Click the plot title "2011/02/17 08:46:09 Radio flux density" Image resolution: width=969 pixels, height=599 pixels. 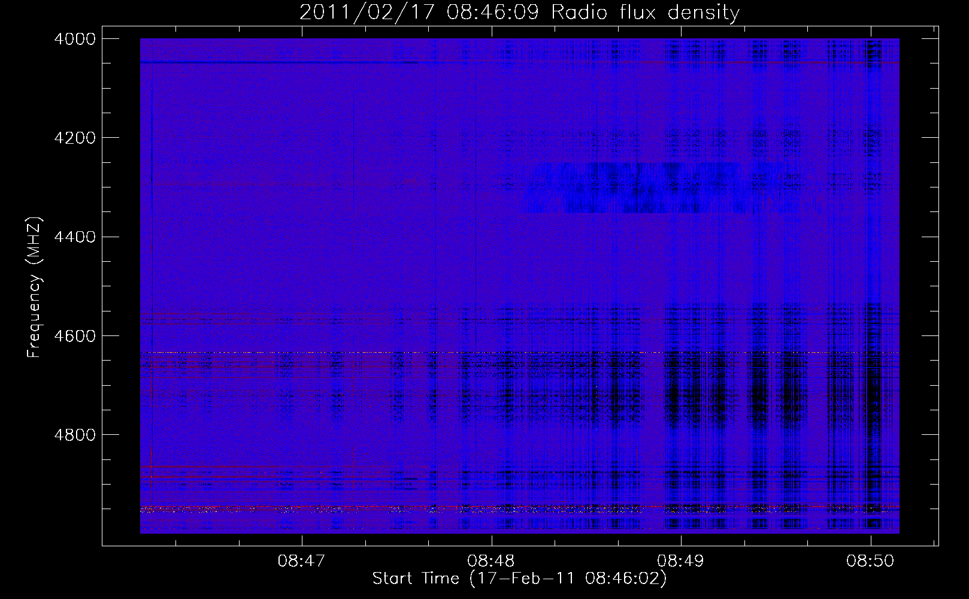(x=519, y=13)
